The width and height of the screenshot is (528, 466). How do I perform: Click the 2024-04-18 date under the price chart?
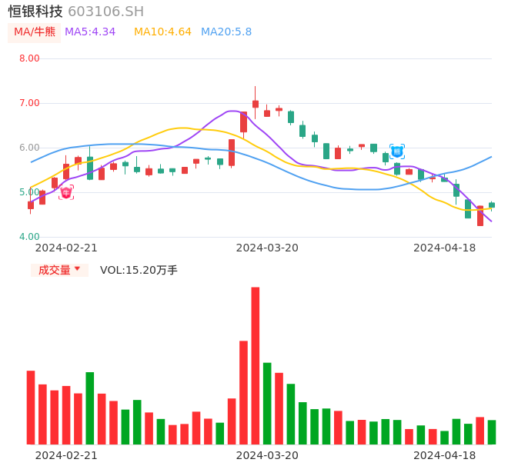[445, 248]
